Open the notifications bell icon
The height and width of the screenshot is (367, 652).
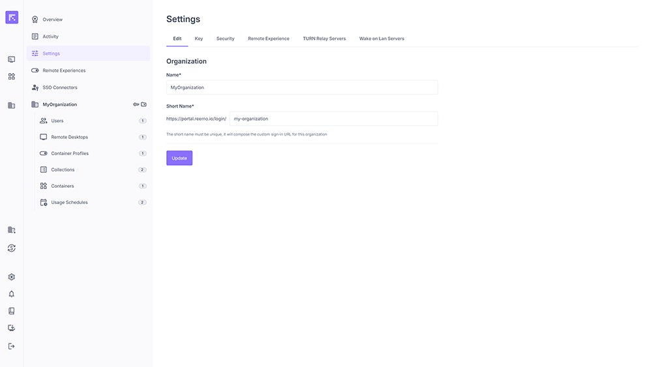[11, 294]
